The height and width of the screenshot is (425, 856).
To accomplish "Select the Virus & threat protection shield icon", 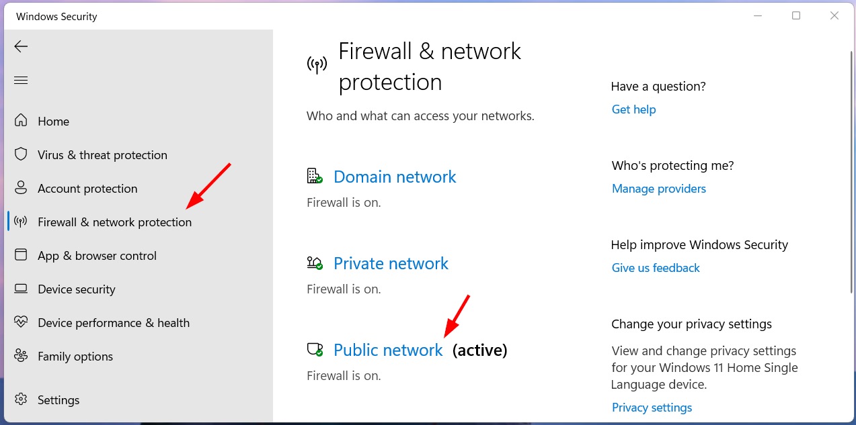I will click(x=21, y=154).
